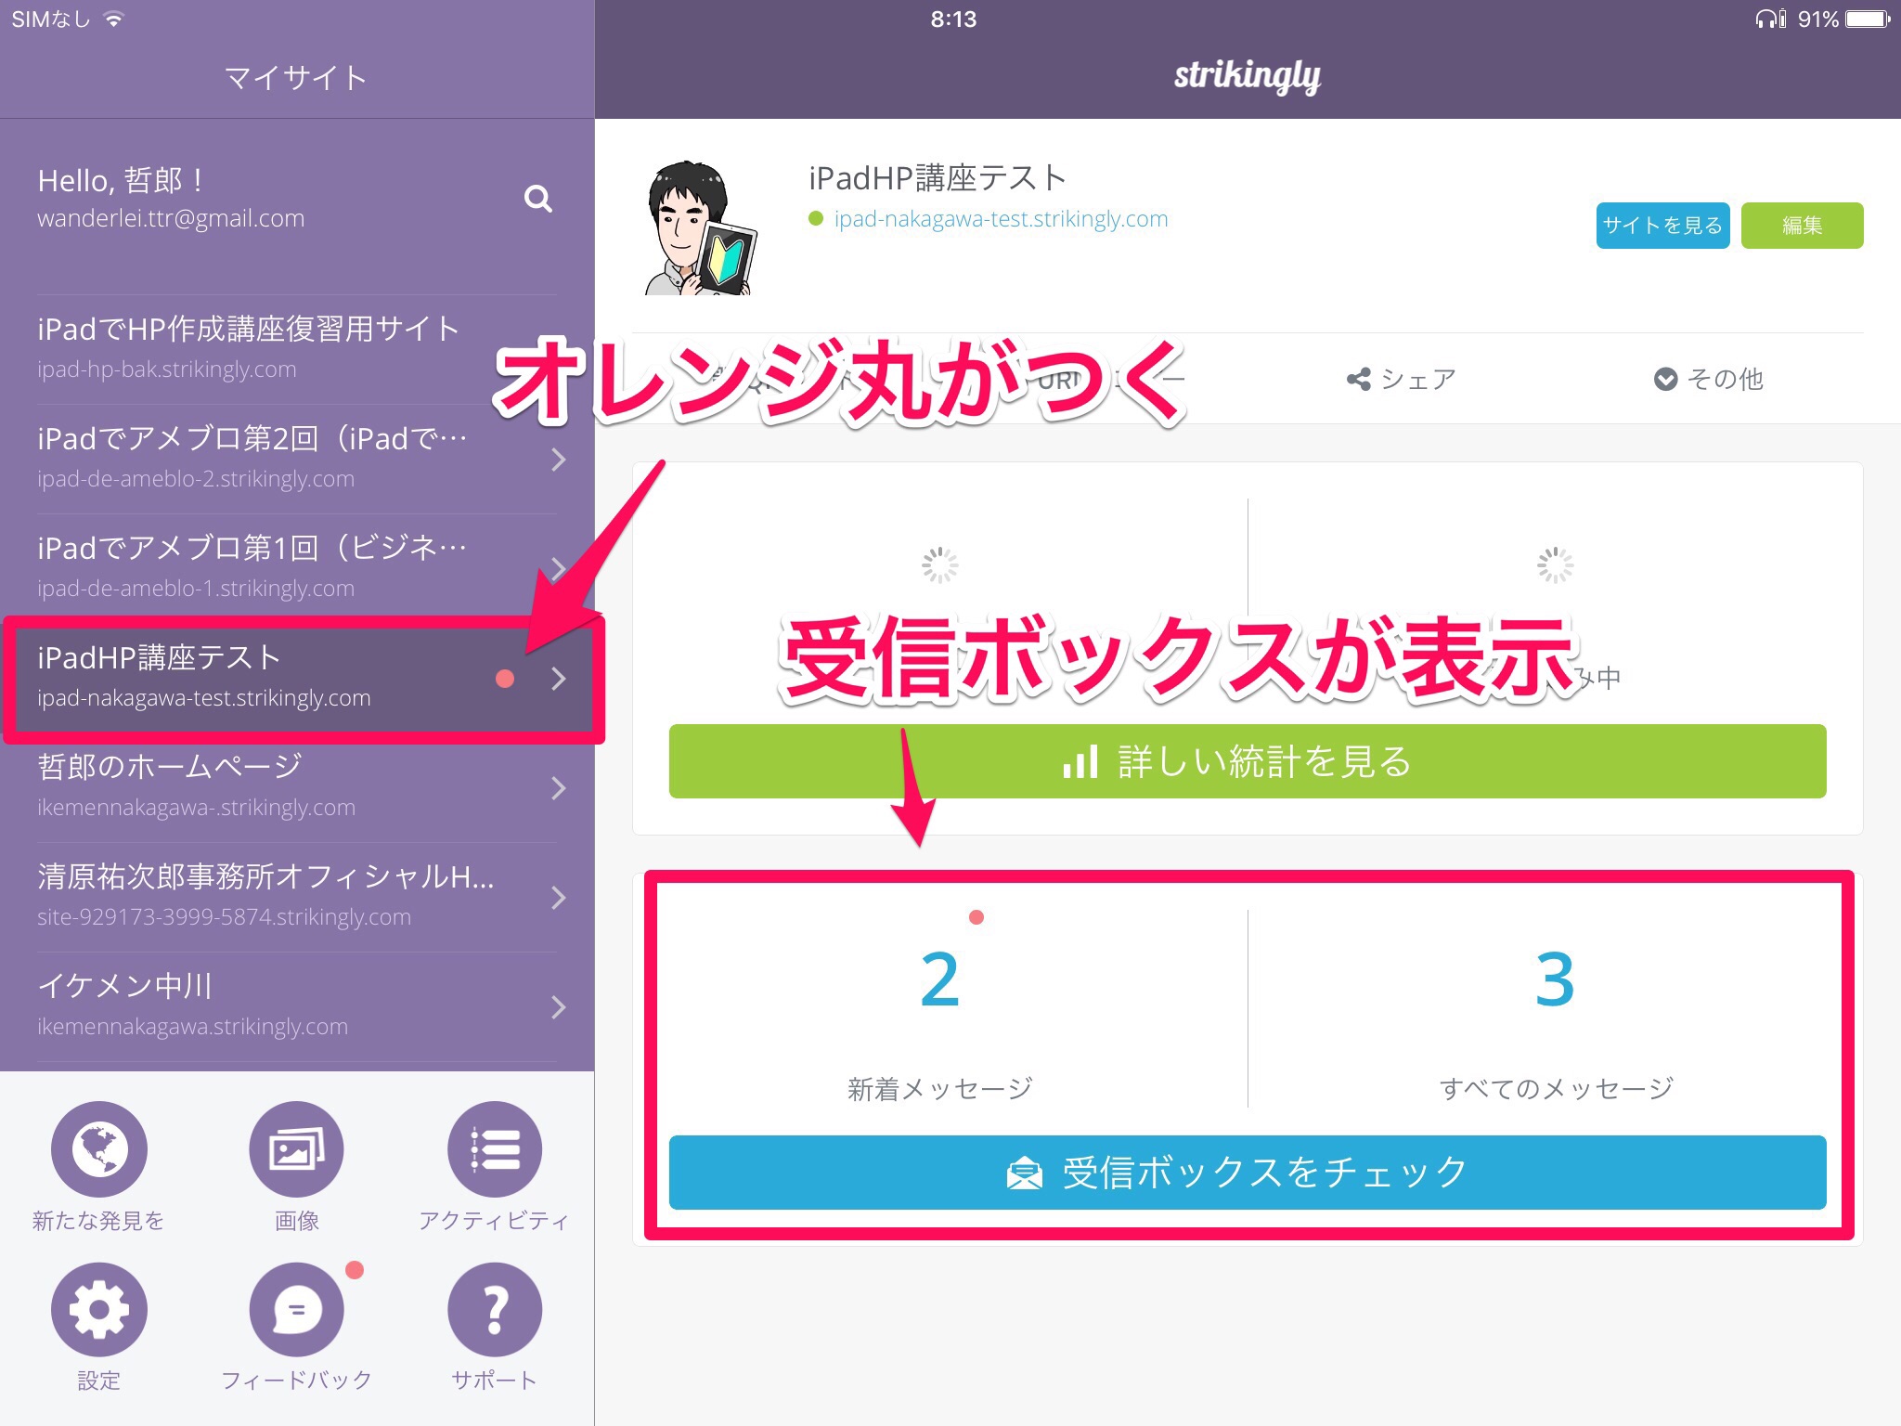The height and width of the screenshot is (1426, 1901).
Task: Select iPadでアメブロ第2回 site entry
Action: (x=252, y=457)
